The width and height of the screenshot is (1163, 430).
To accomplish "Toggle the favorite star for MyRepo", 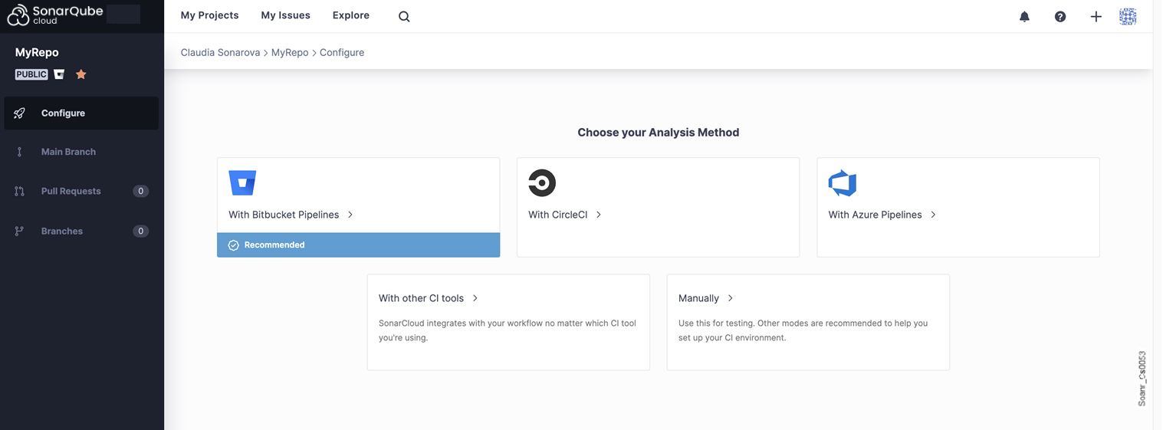I will [x=81, y=74].
